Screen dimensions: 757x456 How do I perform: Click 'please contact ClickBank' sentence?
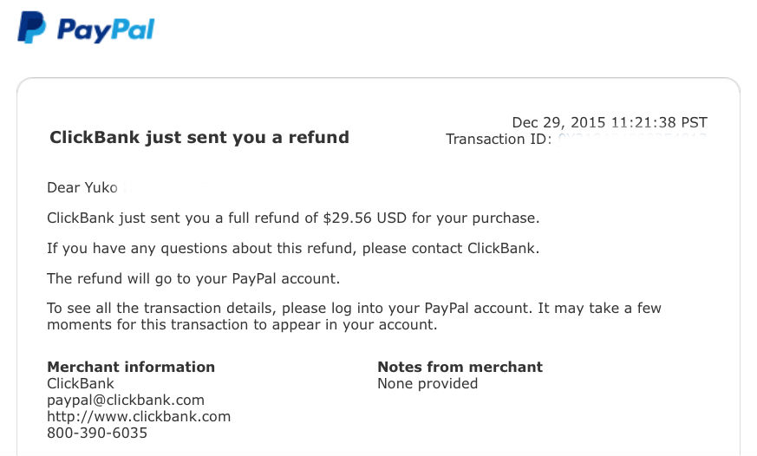[450, 249]
